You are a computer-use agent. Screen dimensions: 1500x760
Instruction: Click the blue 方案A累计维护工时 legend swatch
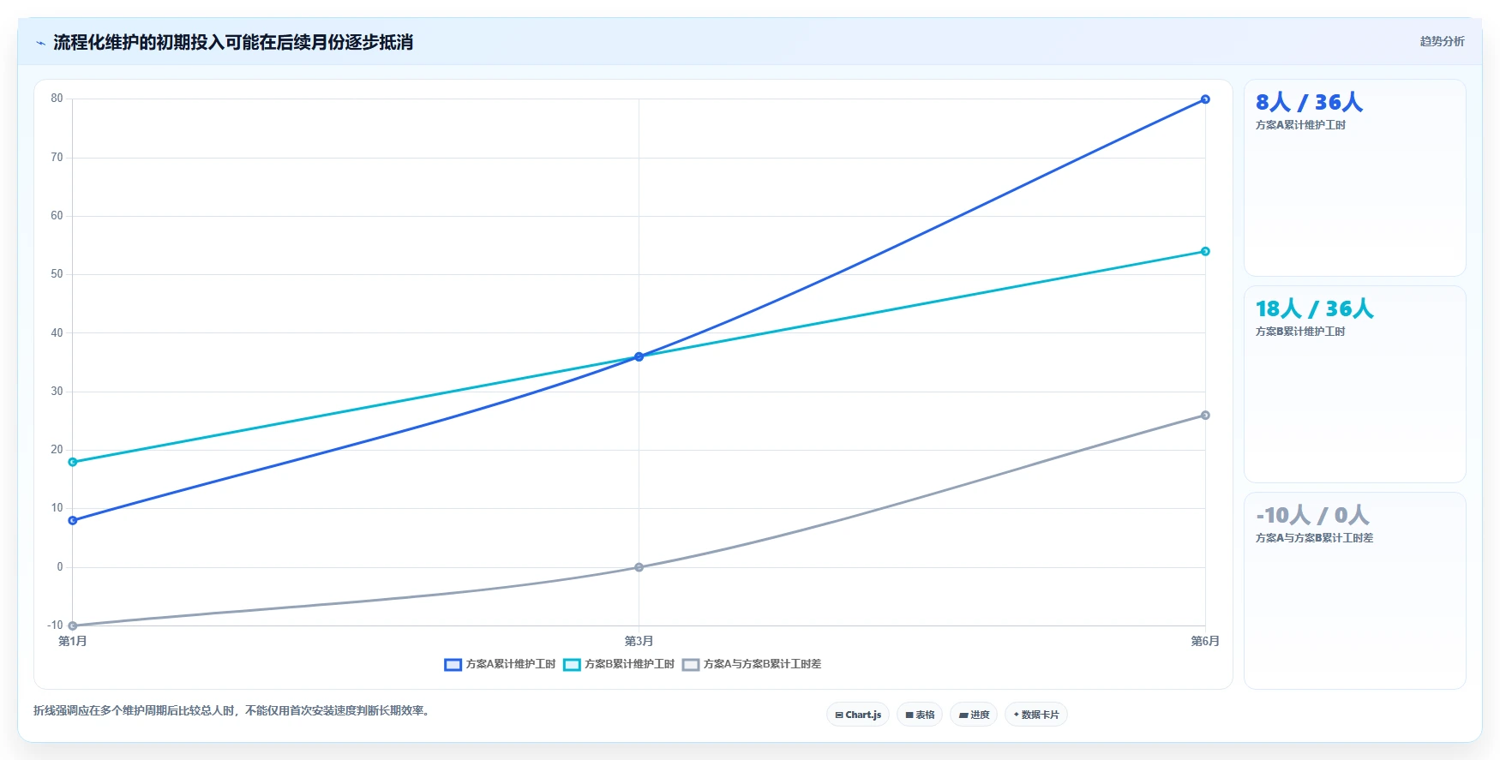click(453, 665)
